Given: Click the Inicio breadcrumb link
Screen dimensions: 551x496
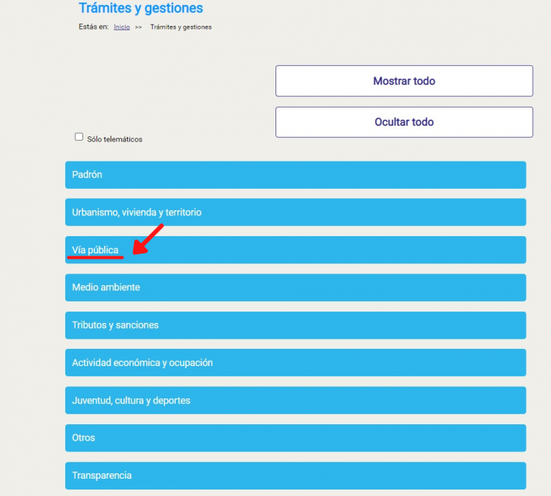Looking at the screenshot, I should point(122,27).
